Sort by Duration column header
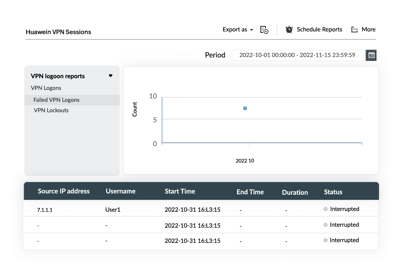Image resolution: width=401 pixels, height=274 pixels. pos(295,192)
